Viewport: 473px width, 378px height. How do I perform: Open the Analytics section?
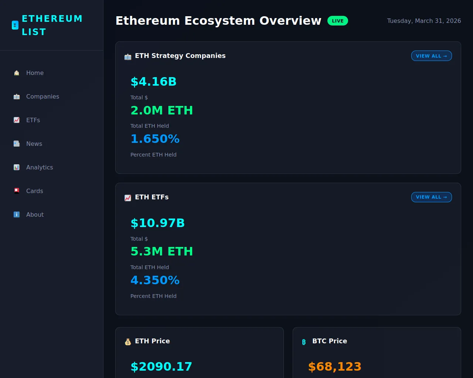coord(40,168)
